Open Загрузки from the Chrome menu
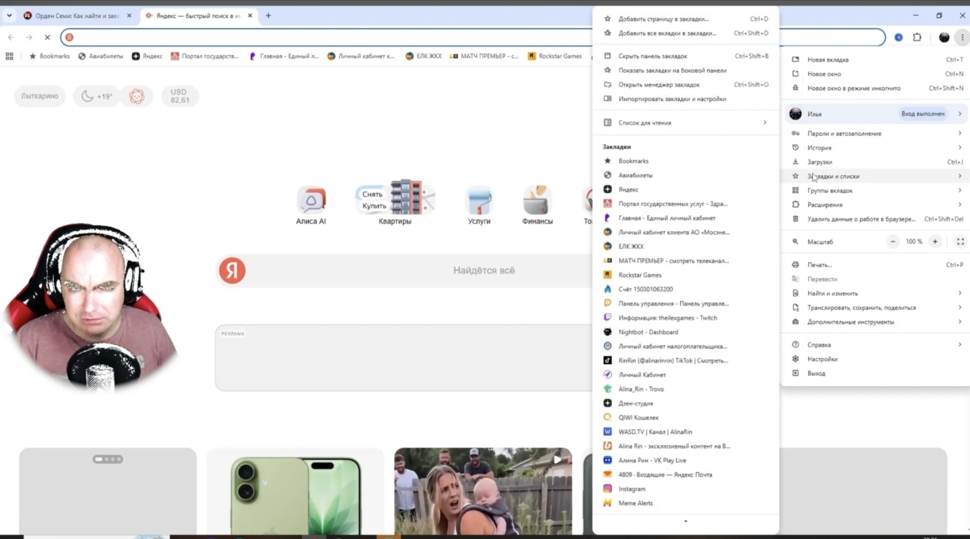 877,162
